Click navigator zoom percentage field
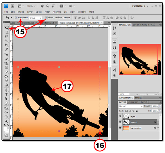 pos(124,94)
